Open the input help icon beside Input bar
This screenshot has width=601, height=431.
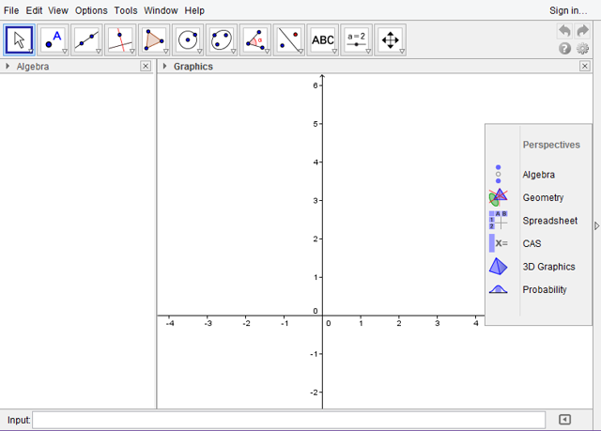point(564,420)
